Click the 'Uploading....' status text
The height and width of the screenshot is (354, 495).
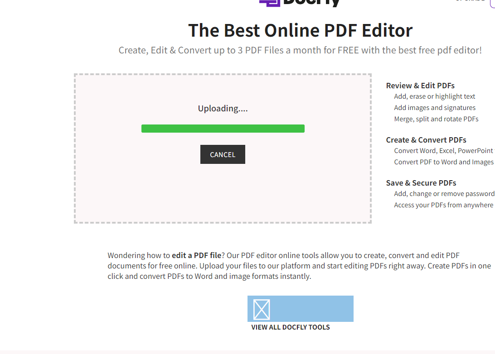[223, 109]
